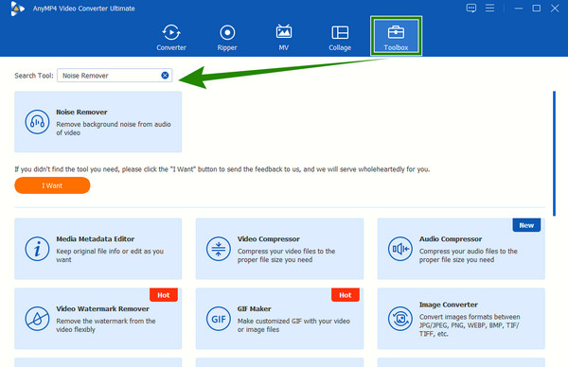Click 'Compress your video files' description text
The height and width of the screenshot is (367, 568).
pyautogui.click(x=286, y=255)
